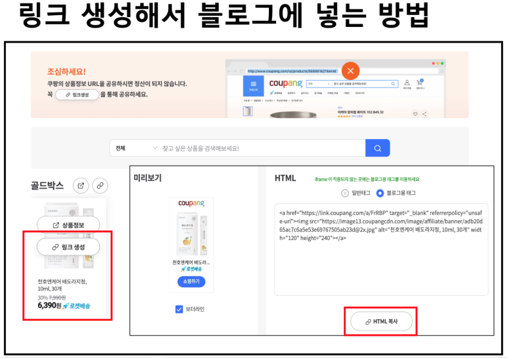The height and width of the screenshot is (358, 507).
Task: Click the orange X circle icon
Action: pyautogui.click(x=350, y=71)
